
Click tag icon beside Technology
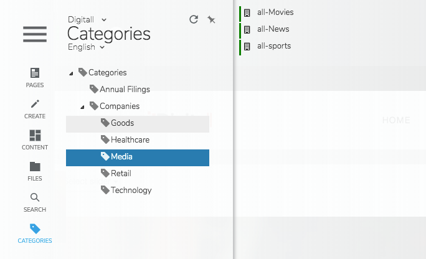[105, 190]
